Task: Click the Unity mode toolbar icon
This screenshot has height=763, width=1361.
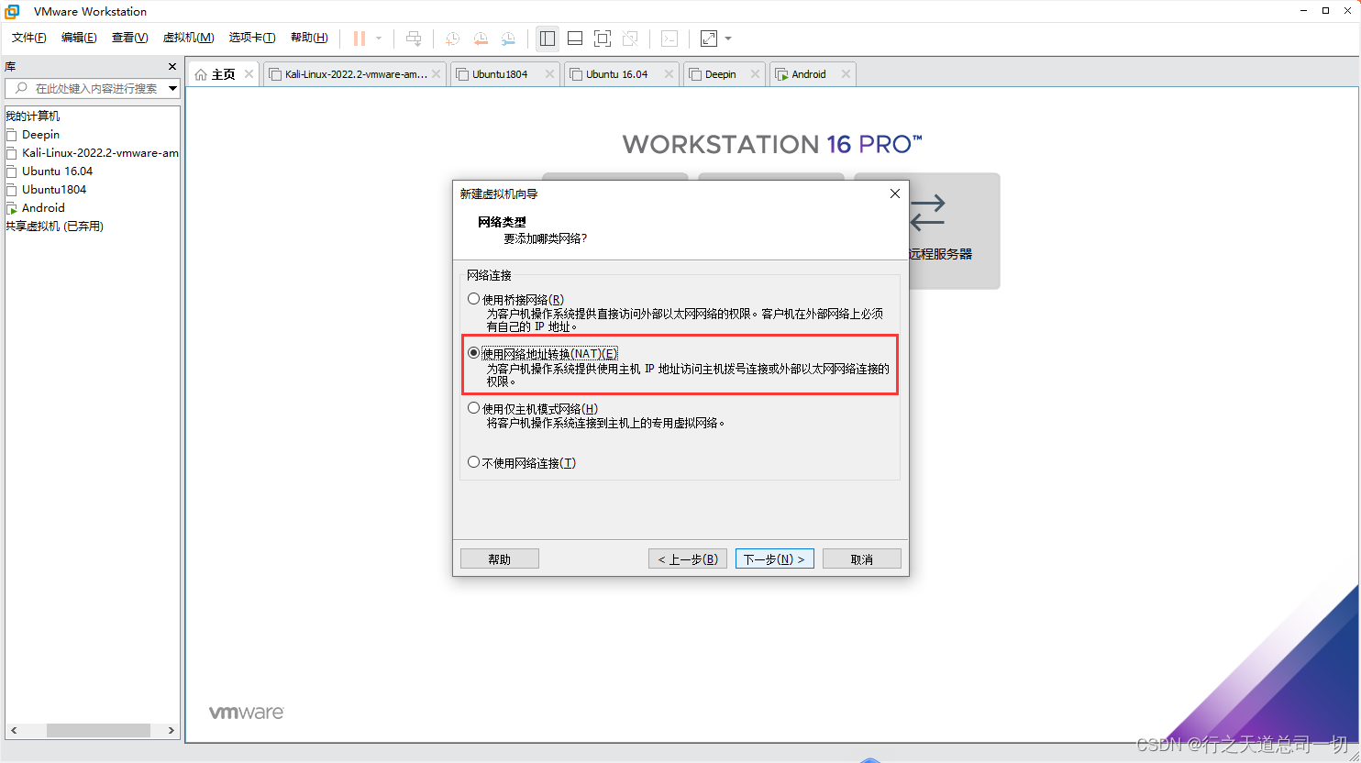Action: (630, 39)
